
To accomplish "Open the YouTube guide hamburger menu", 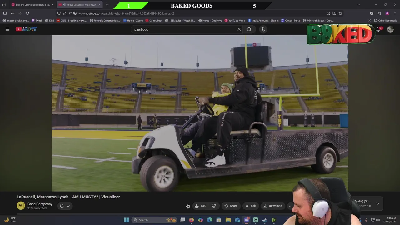I will [7, 29].
